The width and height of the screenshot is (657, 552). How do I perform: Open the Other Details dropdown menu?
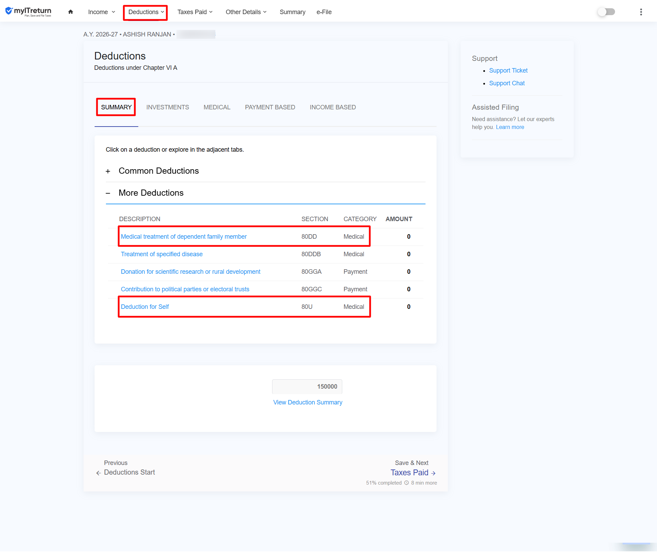[x=246, y=12]
